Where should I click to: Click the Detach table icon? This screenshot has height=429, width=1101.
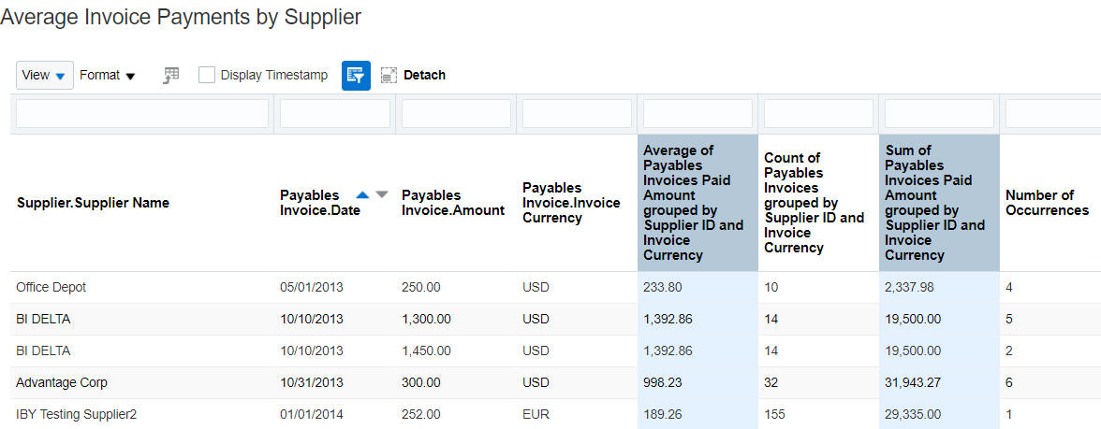click(389, 76)
